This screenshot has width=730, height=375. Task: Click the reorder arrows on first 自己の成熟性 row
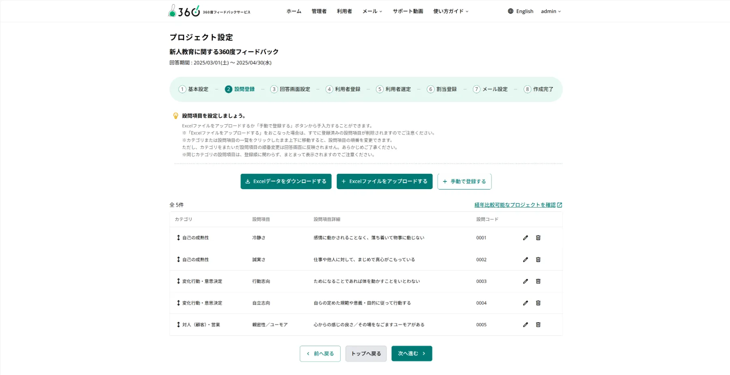[178, 238]
